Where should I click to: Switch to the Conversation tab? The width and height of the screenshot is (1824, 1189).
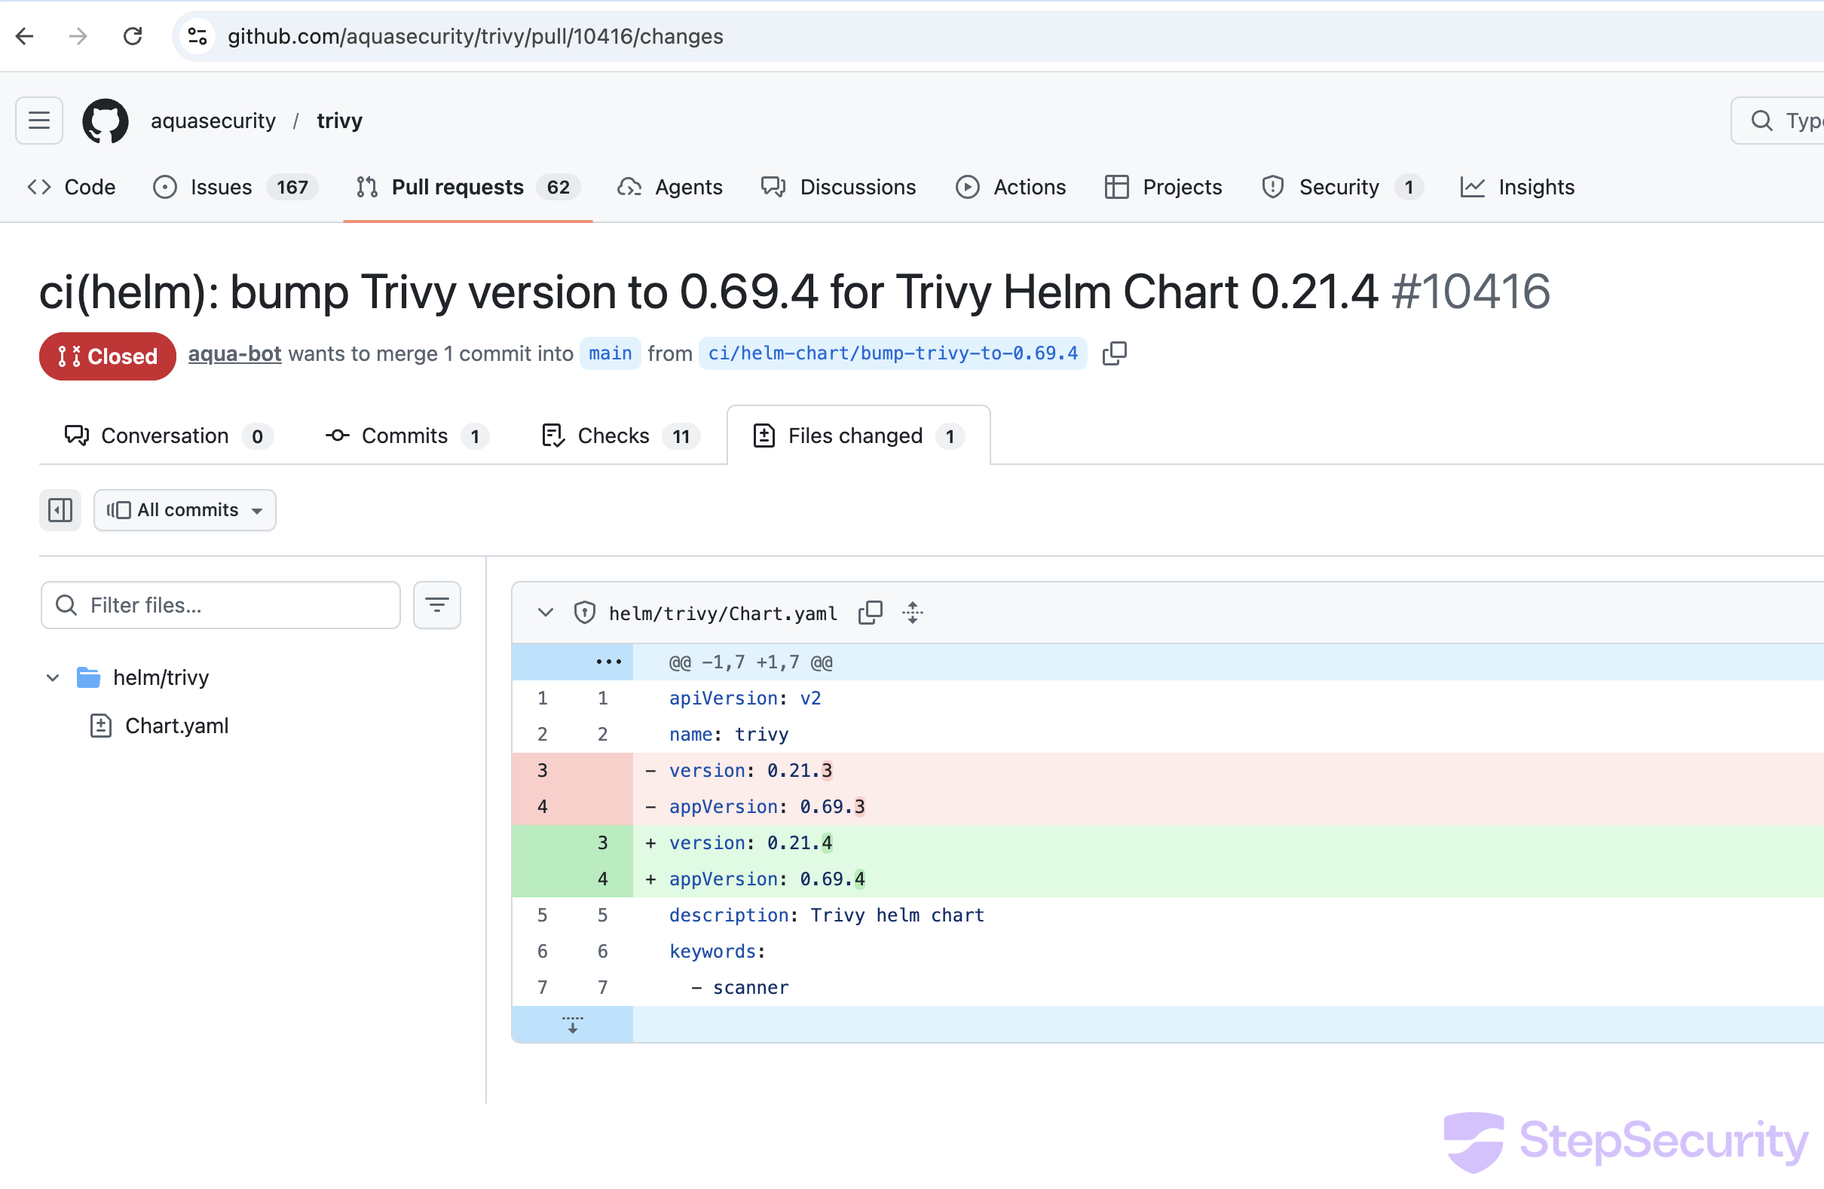pyautogui.click(x=166, y=436)
